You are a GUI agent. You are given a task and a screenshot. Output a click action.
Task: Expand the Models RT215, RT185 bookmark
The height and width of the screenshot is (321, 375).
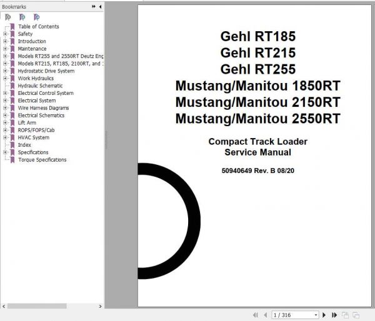[5, 64]
